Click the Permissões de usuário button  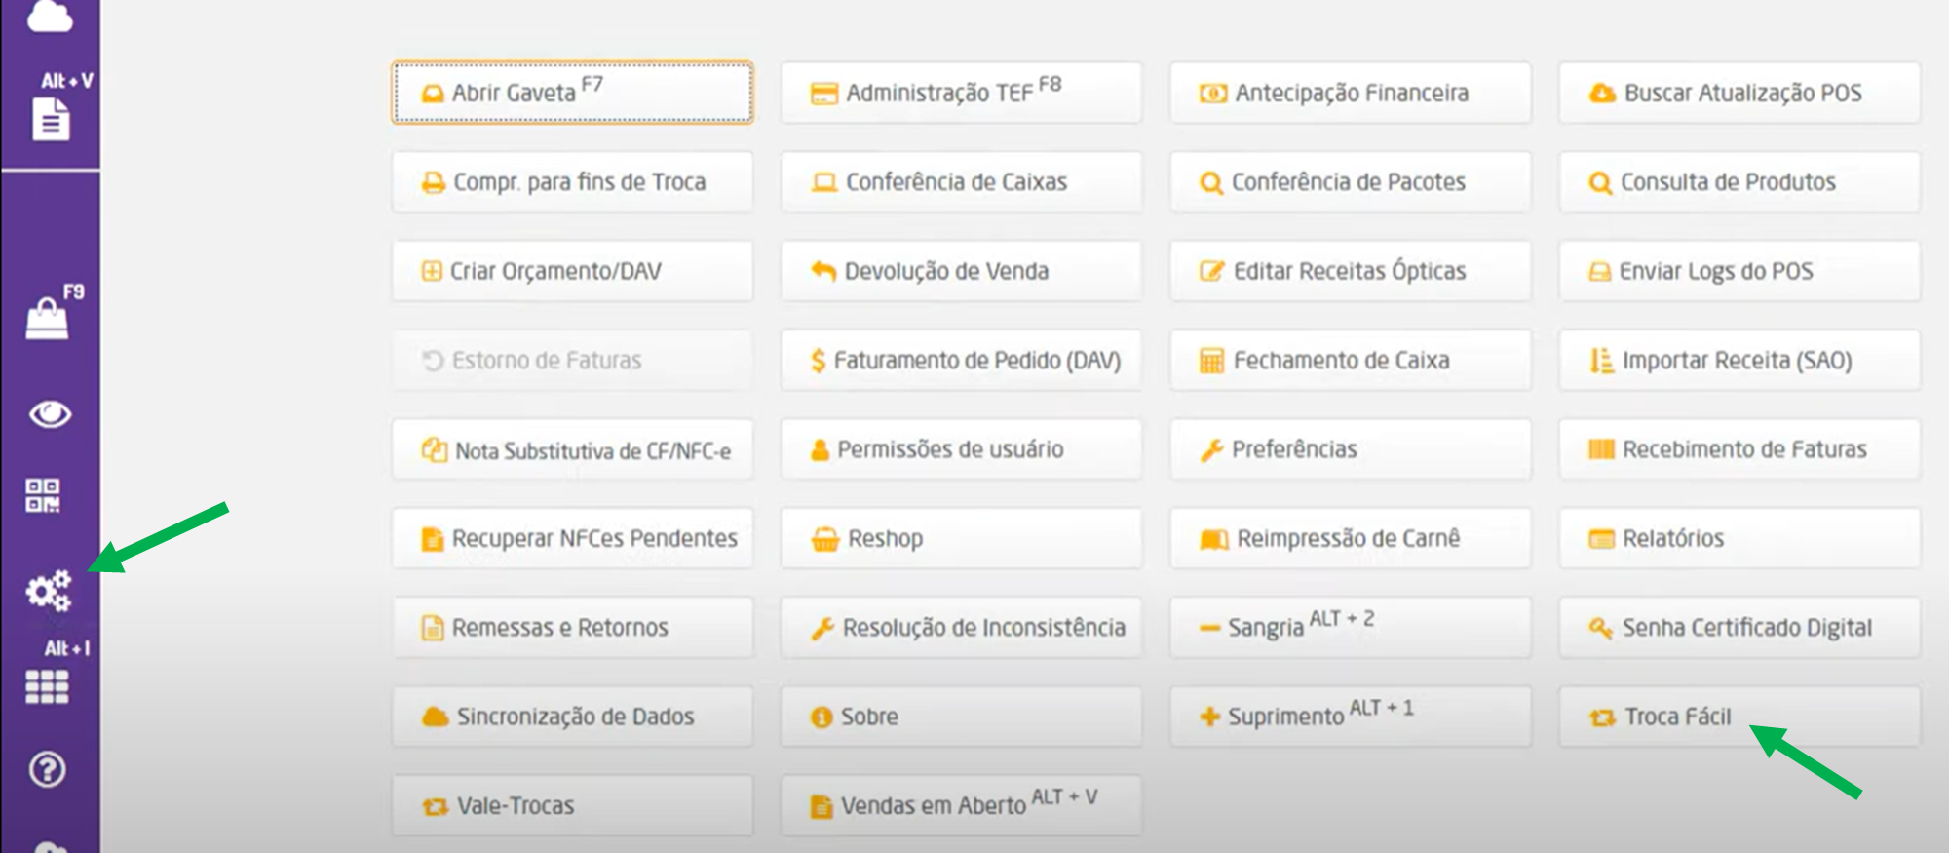tap(961, 449)
